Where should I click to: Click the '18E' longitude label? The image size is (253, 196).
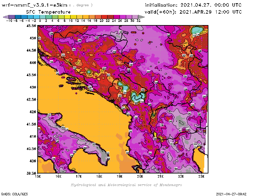point(99,176)
